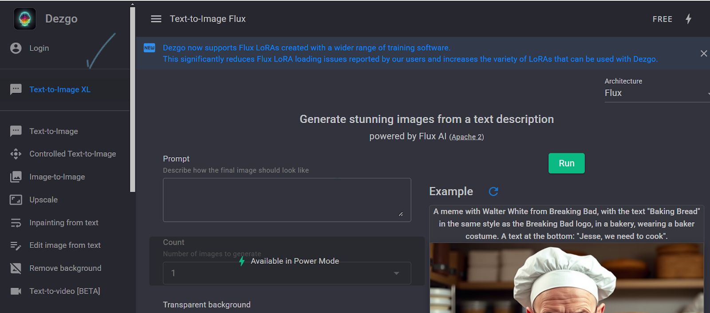The height and width of the screenshot is (313, 710).
Task: Dismiss the Flux LoRA announcement banner
Action: (704, 54)
